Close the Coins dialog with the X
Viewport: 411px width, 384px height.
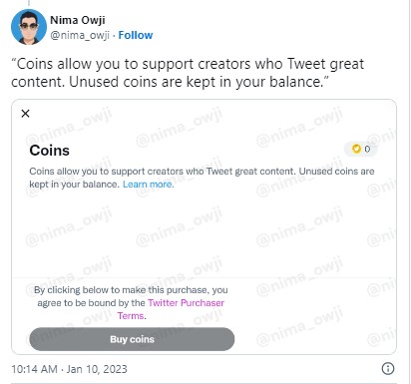coord(25,114)
